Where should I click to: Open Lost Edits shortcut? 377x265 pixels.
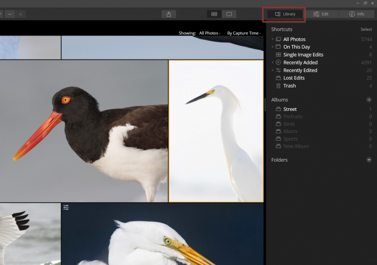(x=294, y=78)
